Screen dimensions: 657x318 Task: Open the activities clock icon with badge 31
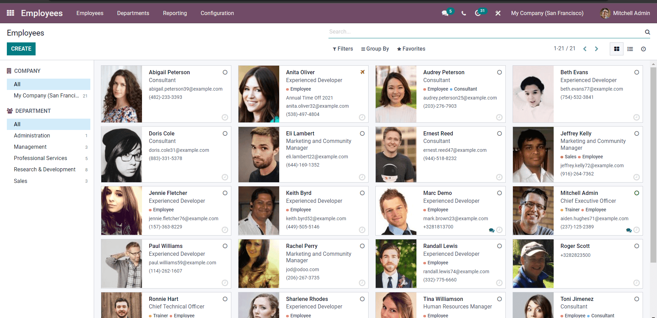point(478,13)
